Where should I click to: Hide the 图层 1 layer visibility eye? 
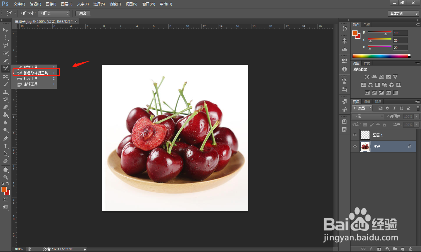pyautogui.click(x=355, y=135)
